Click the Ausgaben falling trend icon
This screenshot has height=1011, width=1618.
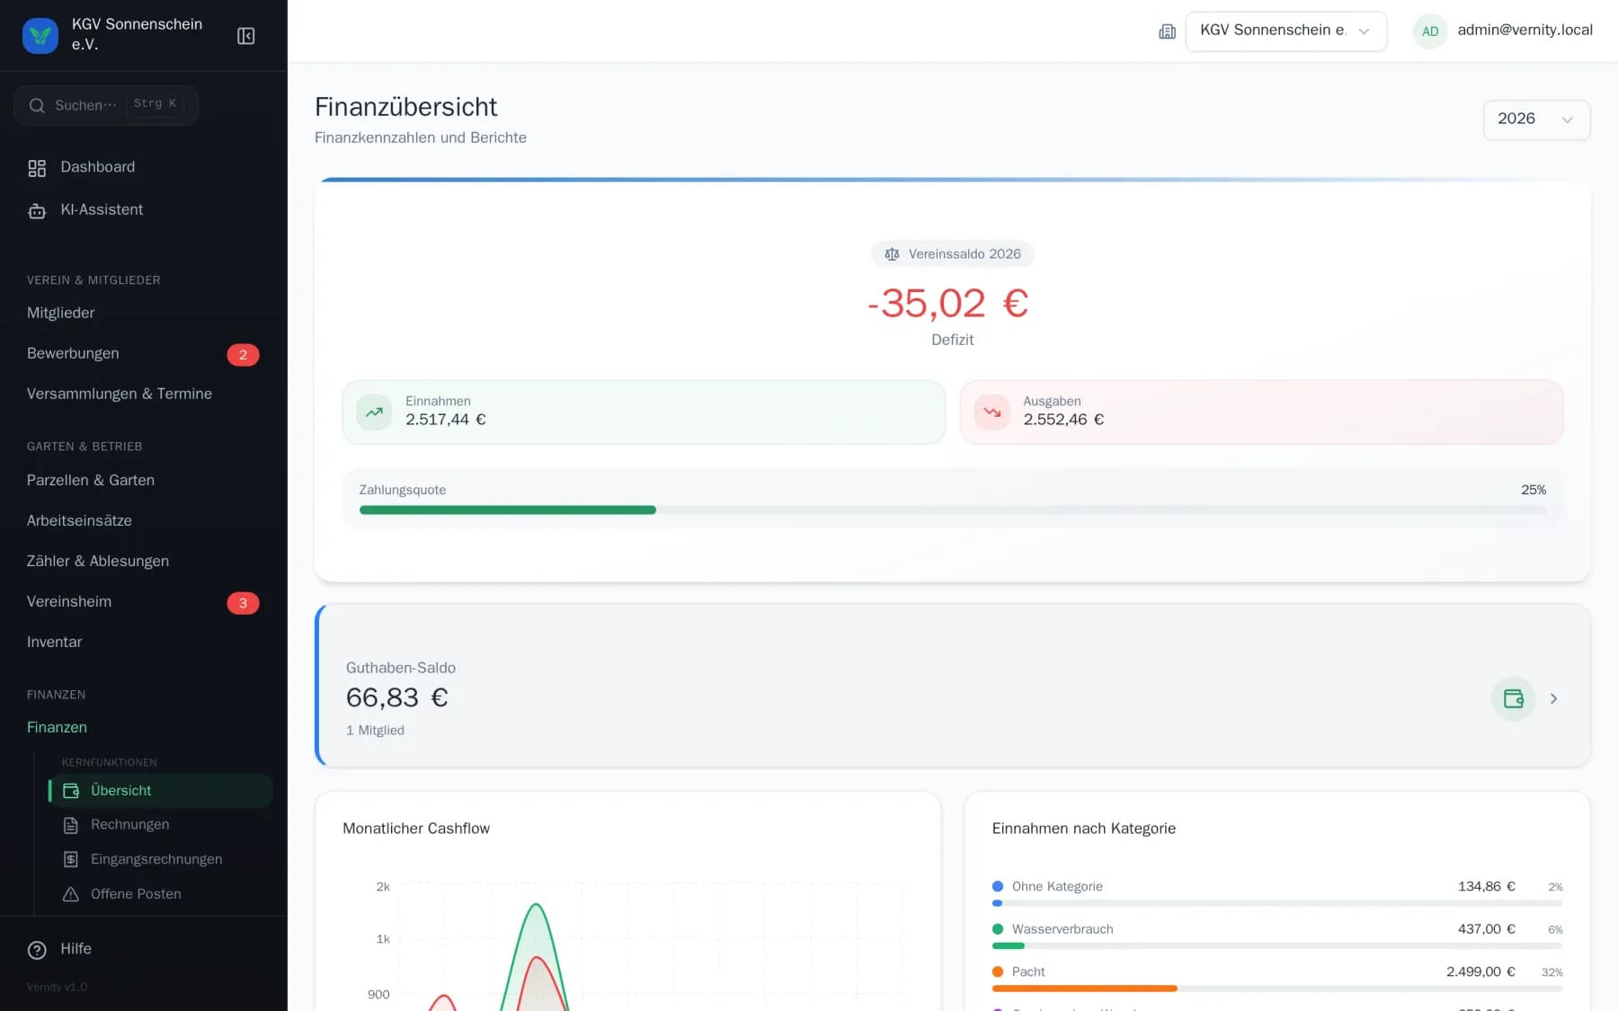pos(991,412)
